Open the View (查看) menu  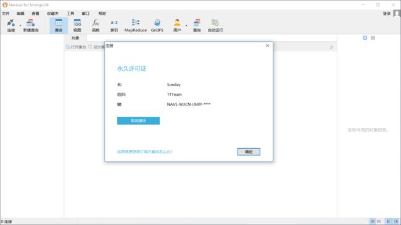35,14
